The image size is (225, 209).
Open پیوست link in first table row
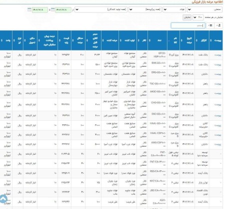click(217, 55)
